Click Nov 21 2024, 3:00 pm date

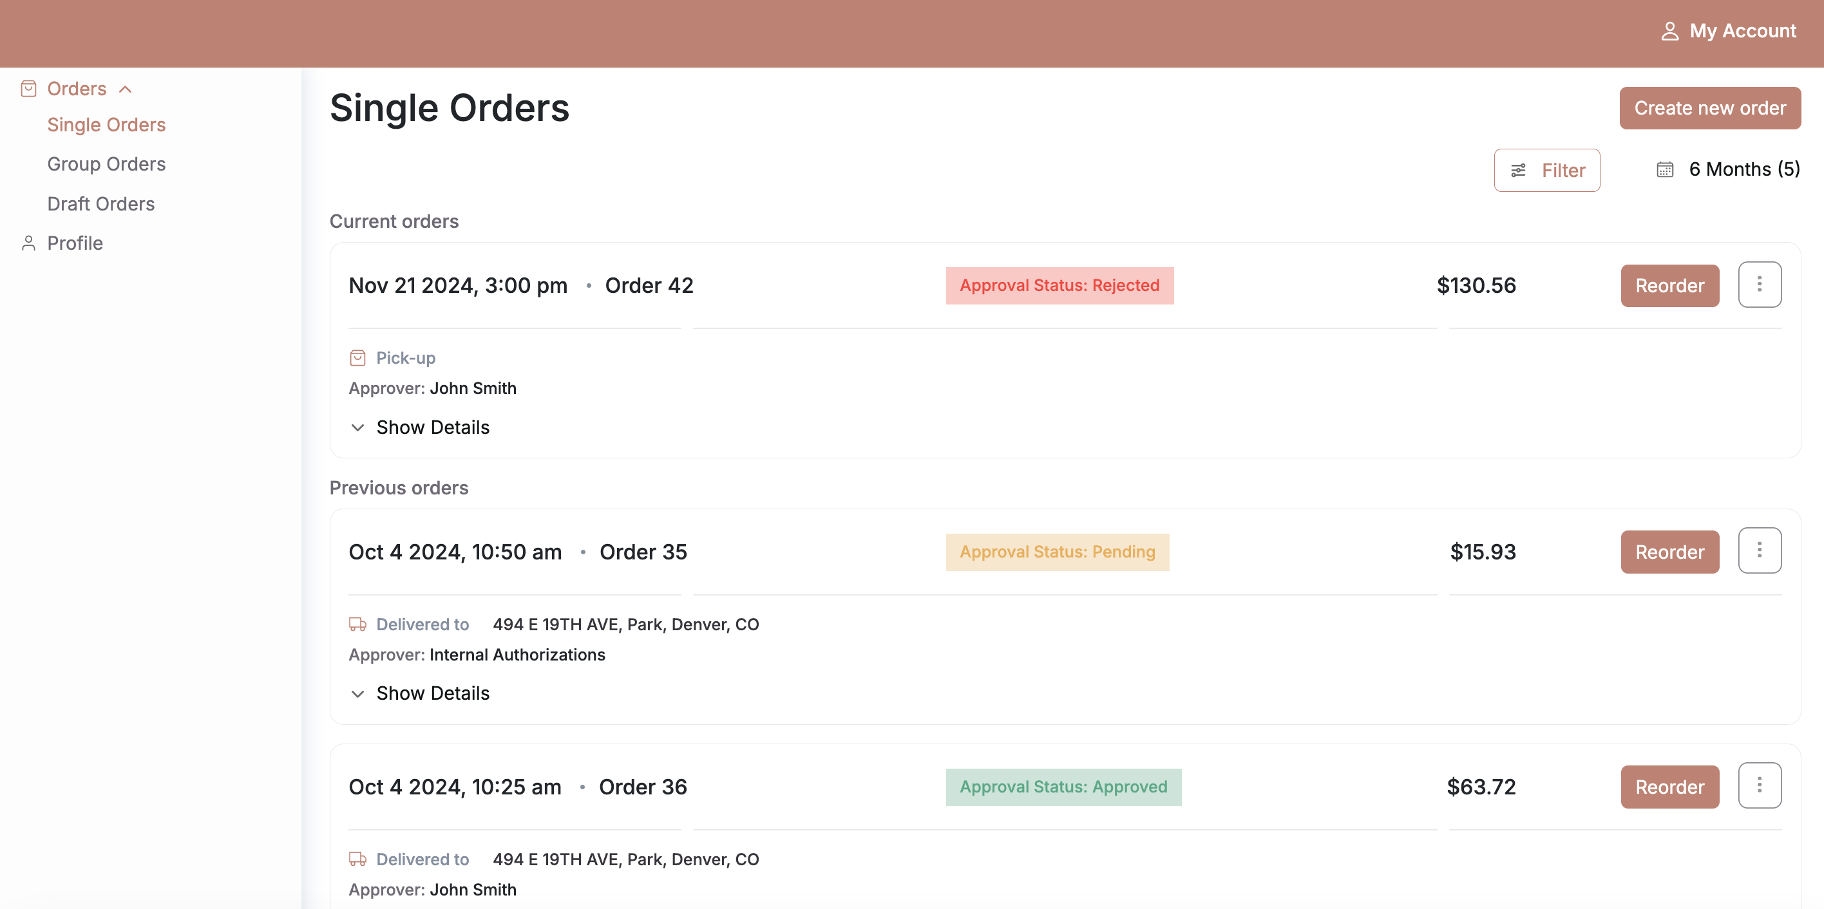point(458,285)
